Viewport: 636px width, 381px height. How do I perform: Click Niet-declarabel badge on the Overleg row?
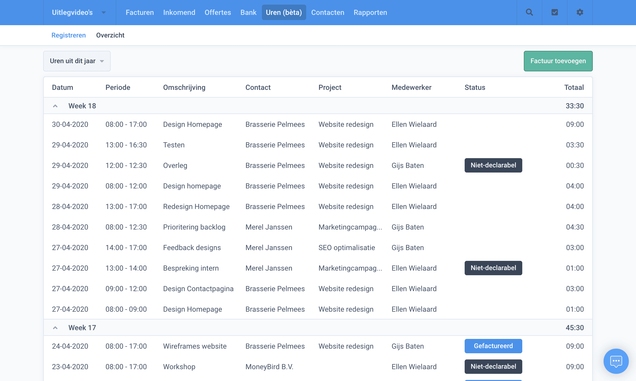[x=493, y=165]
